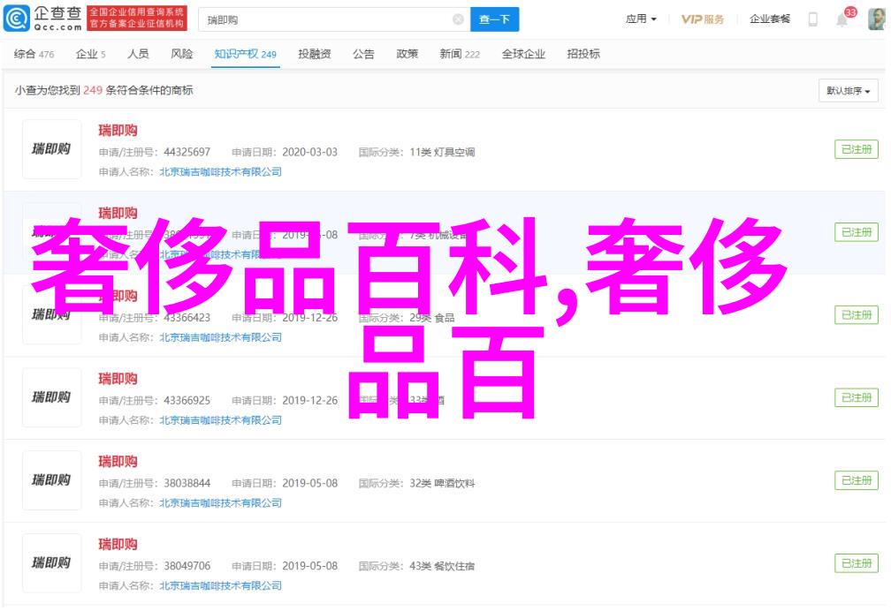891x611 pixels.
Task: Open applicant 北京瑞吉咖啡技术有限公司 for registration 44325697
Action: 220,172
